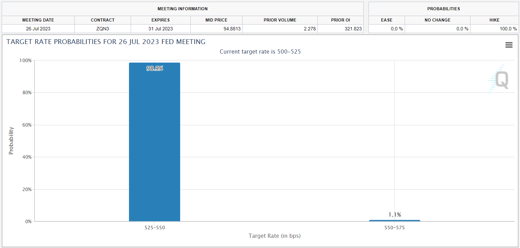
Task: Click the Probability y-axis title
Action: coord(11,141)
